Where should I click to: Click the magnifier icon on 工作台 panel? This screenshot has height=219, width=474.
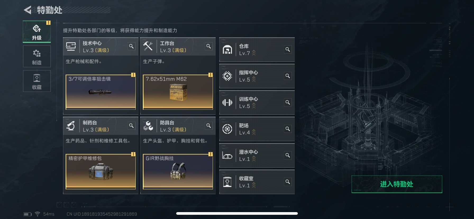click(x=208, y=46)
